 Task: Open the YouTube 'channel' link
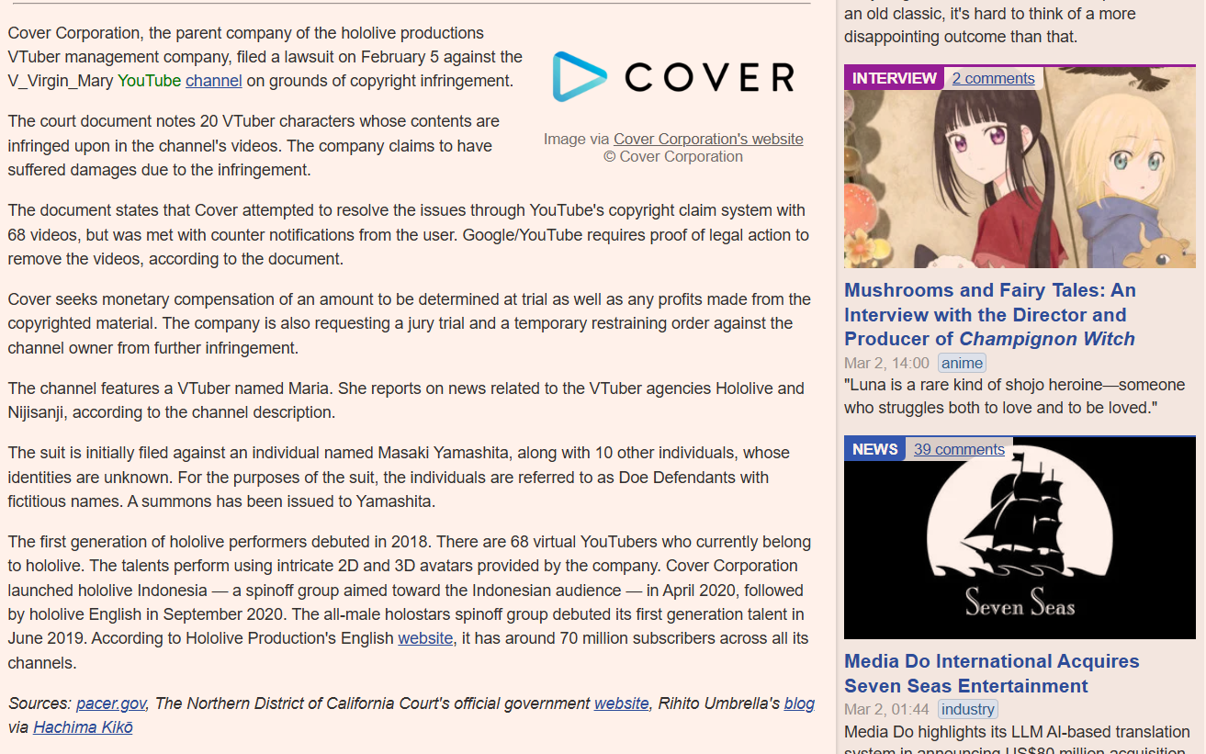click(214, 81)
